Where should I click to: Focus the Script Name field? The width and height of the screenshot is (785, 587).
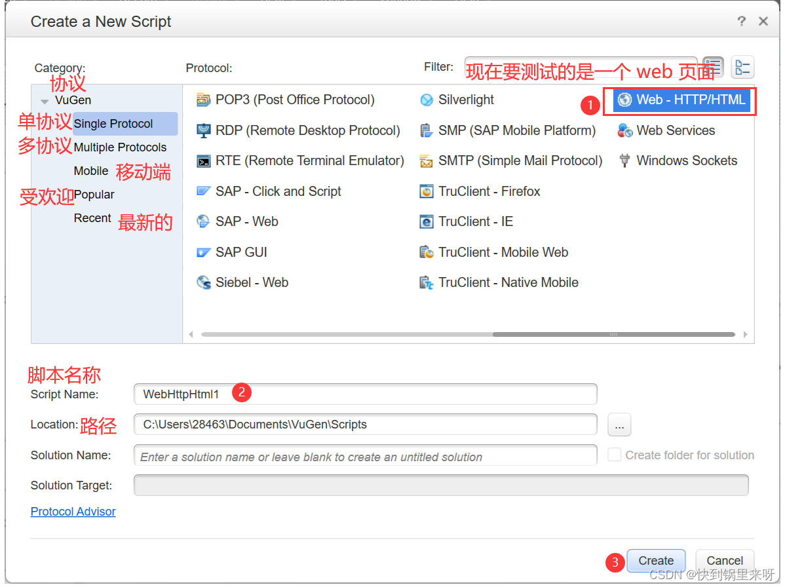366,394
